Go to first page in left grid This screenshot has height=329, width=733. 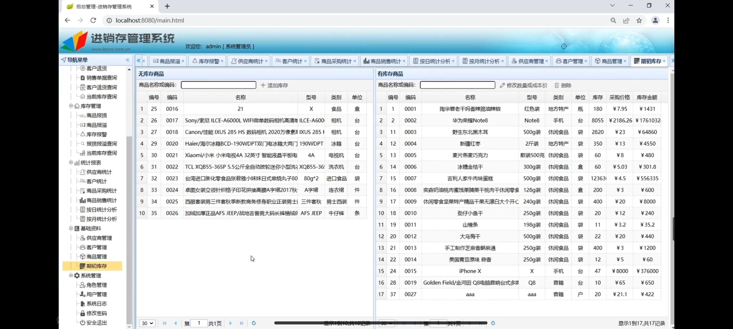pyautogui.click(x=165, y=323)
